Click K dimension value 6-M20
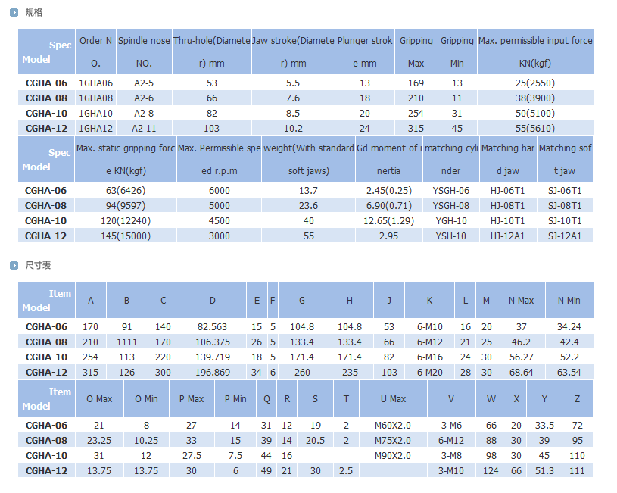Screen dimensions: 617x493 click(430, 372)
